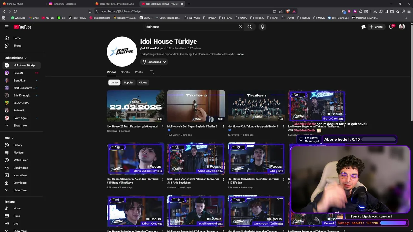Open the YouTube hamburger guide menu
This screenshot has height=232, width=413.
[7, 27]
